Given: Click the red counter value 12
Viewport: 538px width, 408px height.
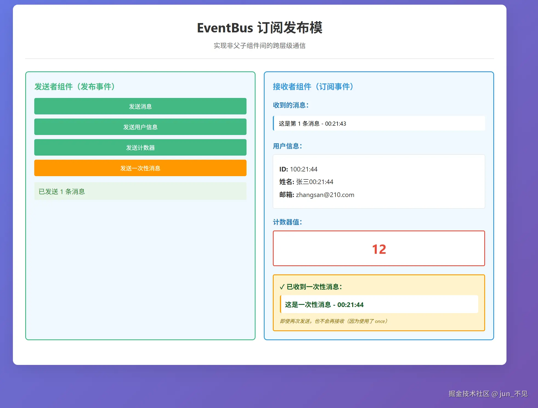Looking at the screenshot, I should pyautogui.click(x=379, y=249).
